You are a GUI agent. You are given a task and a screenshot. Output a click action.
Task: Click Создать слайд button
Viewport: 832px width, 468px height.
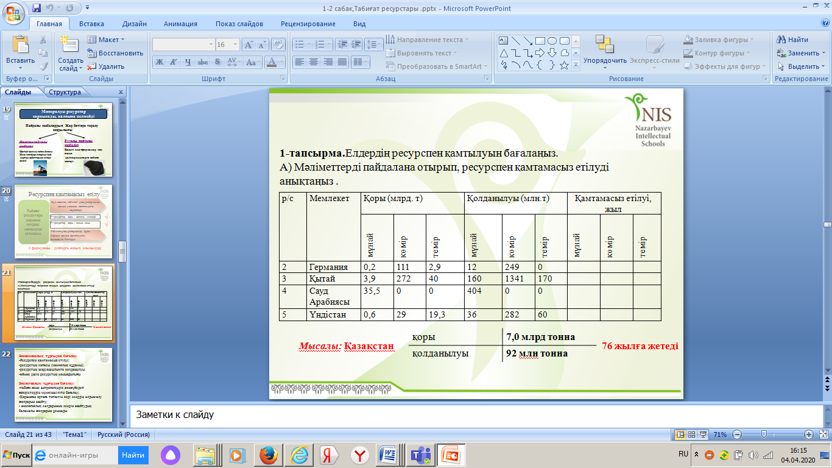pos(71,51)
